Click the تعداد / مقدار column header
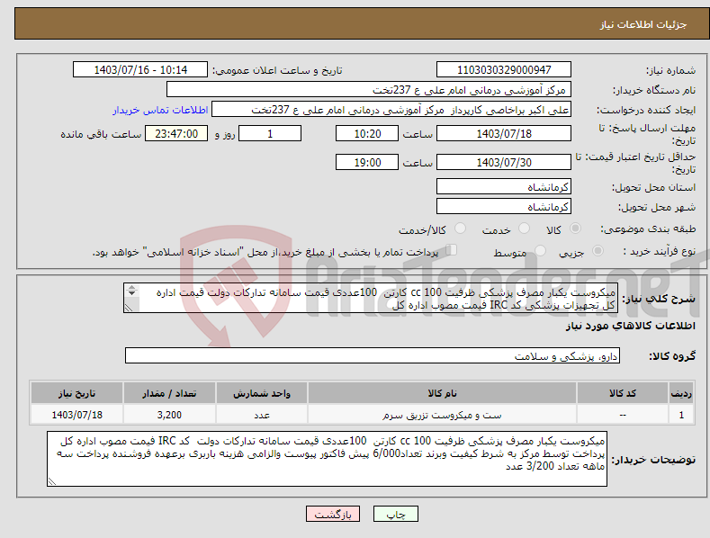Viewport: 710px width, 538px height. pyautogui.click(x=169, y=393)
